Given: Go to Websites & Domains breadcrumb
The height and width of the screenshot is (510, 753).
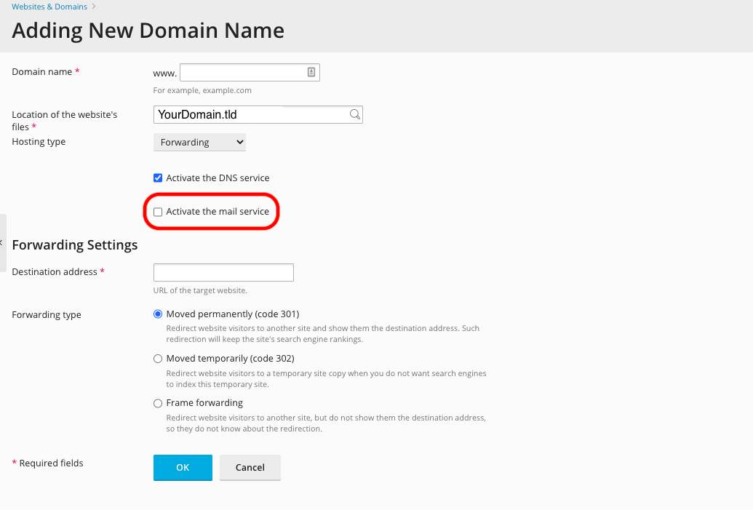Looking at the screenshot, I should click(x=49, y=7).
